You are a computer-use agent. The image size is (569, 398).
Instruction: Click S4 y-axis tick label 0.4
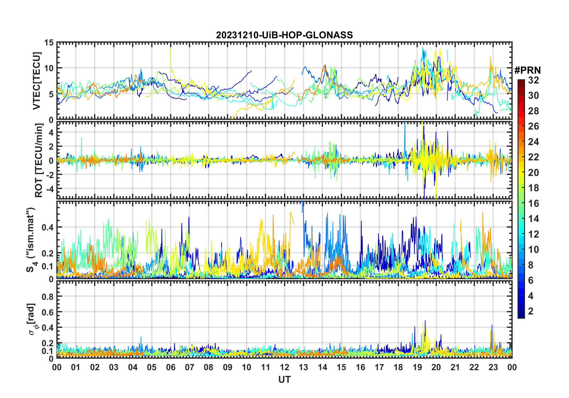(48, 227)
